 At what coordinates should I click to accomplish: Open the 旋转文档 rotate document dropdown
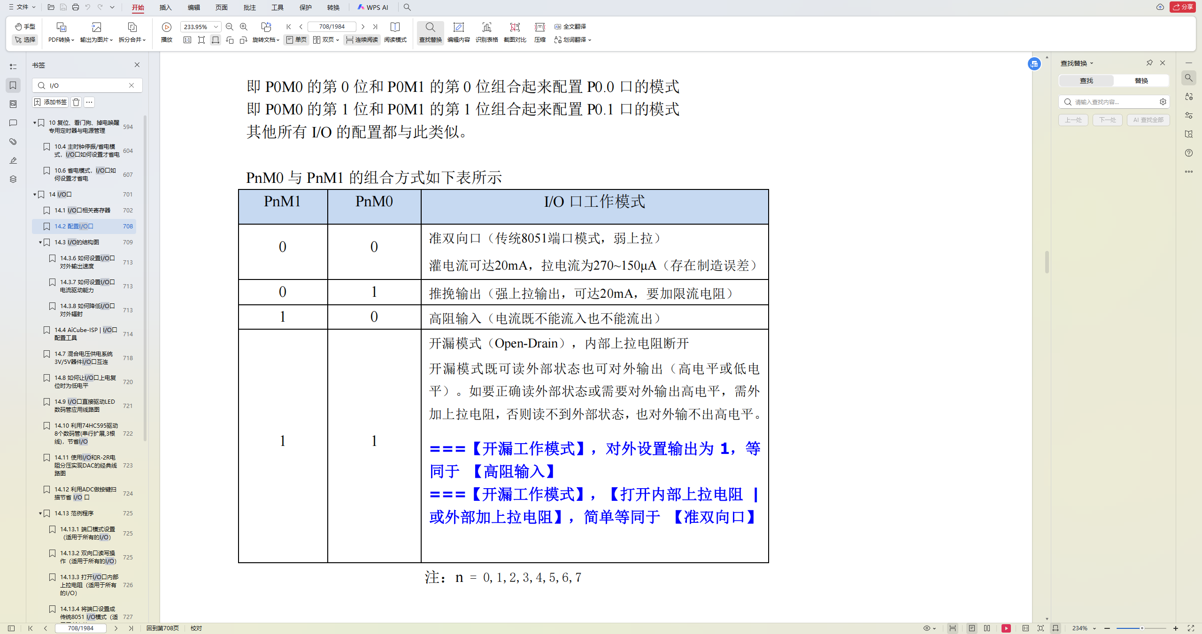(265, 40)
